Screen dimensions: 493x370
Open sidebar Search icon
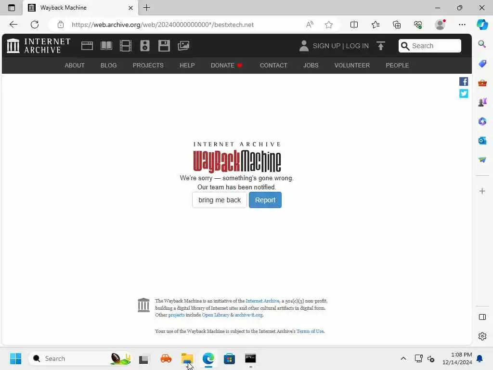tap(482, 44)
